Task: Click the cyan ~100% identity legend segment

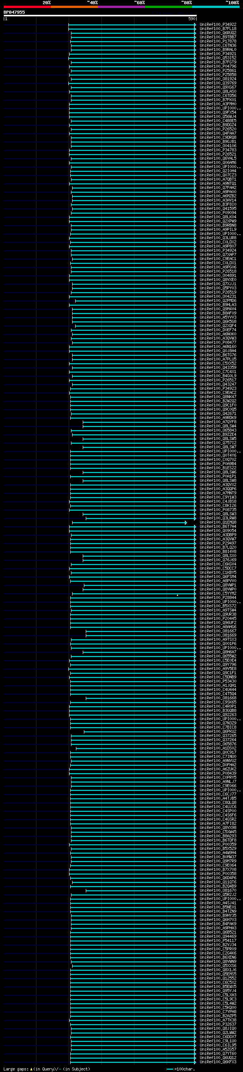Action: point(216,7)
